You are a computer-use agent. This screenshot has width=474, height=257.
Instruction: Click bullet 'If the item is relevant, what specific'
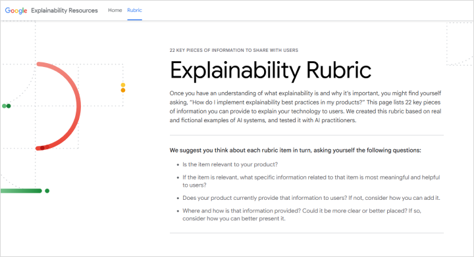311,181
